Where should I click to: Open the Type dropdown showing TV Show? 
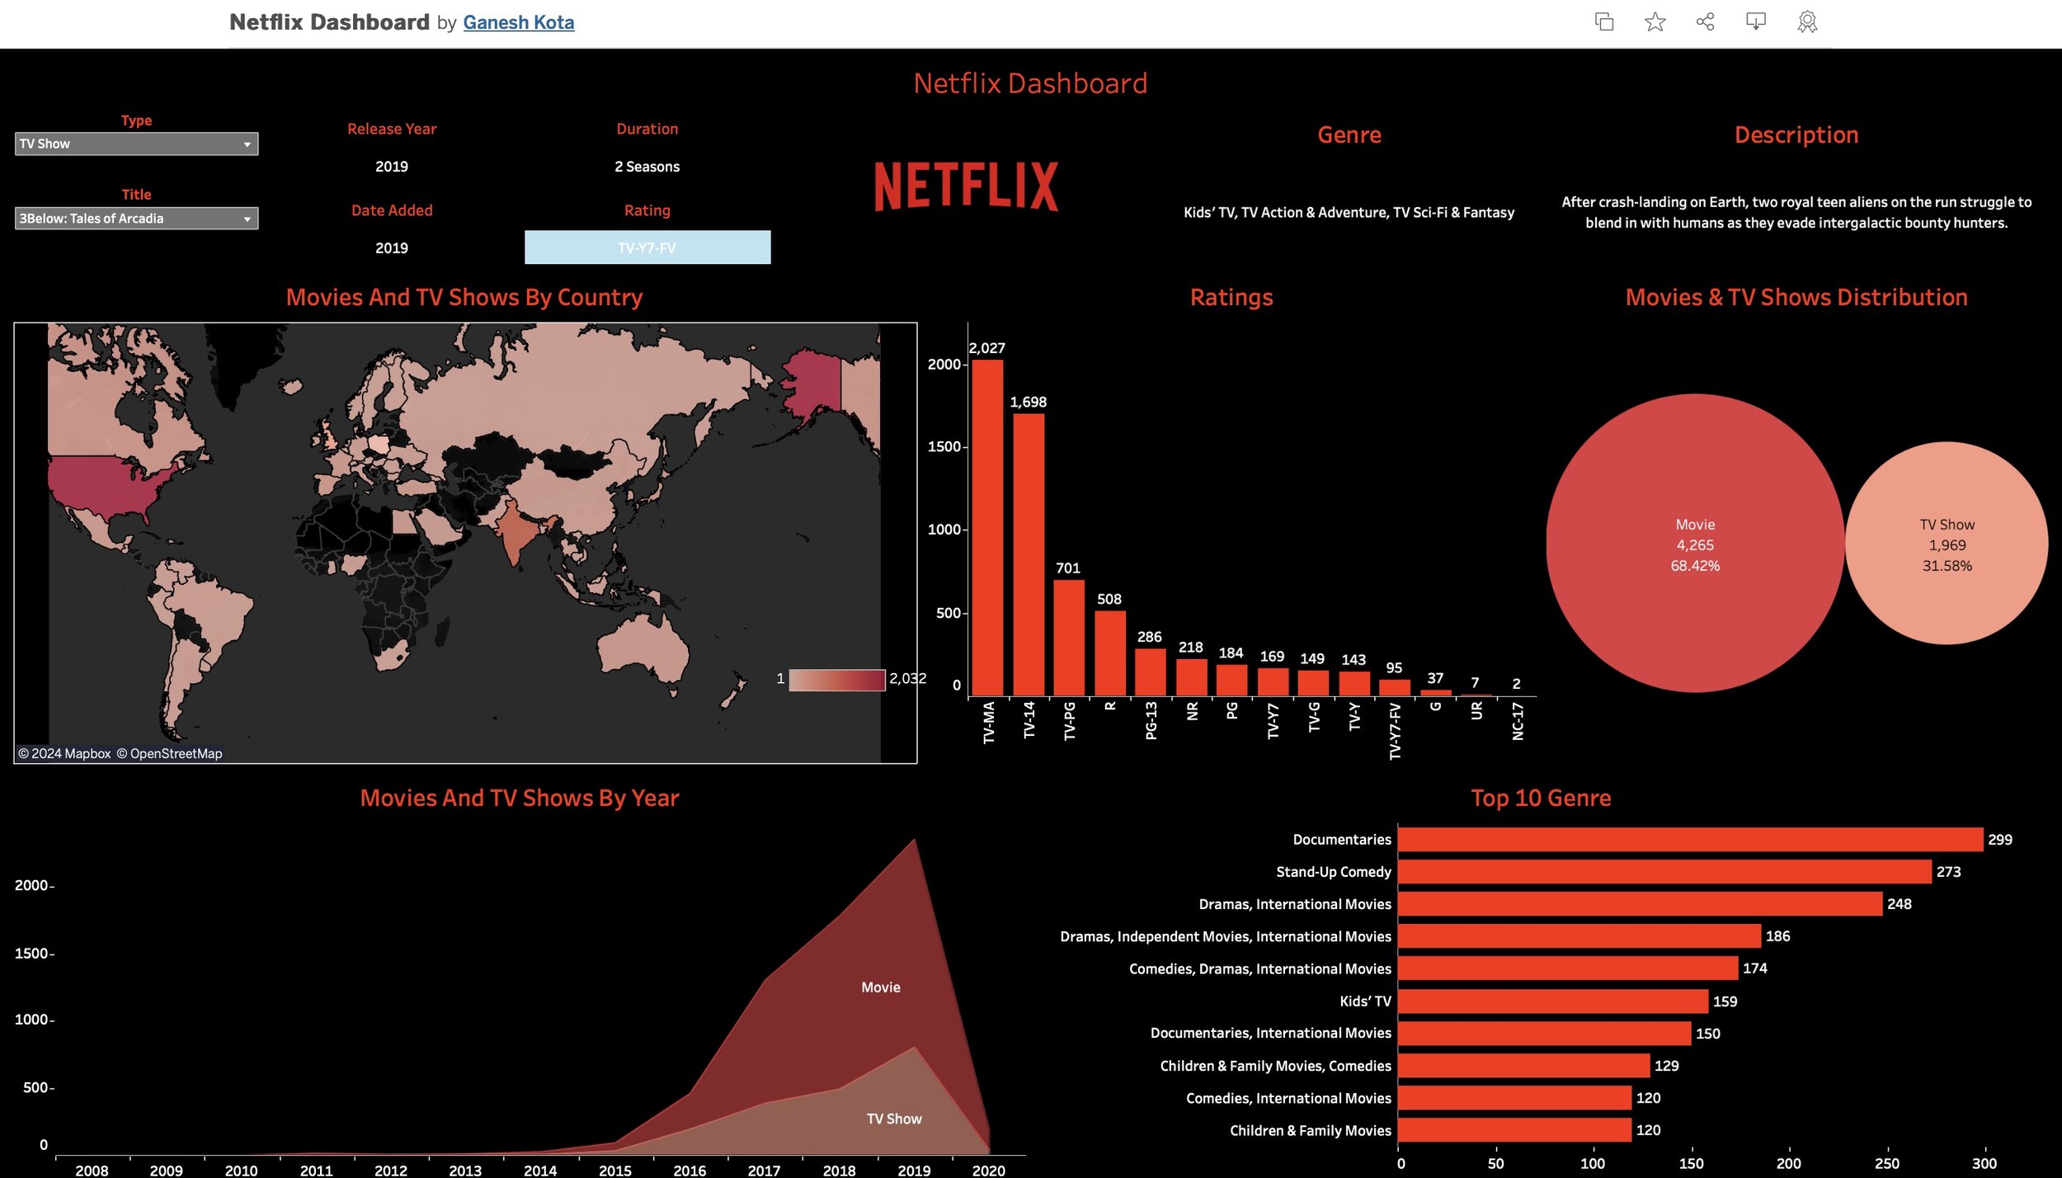(136, 144)
